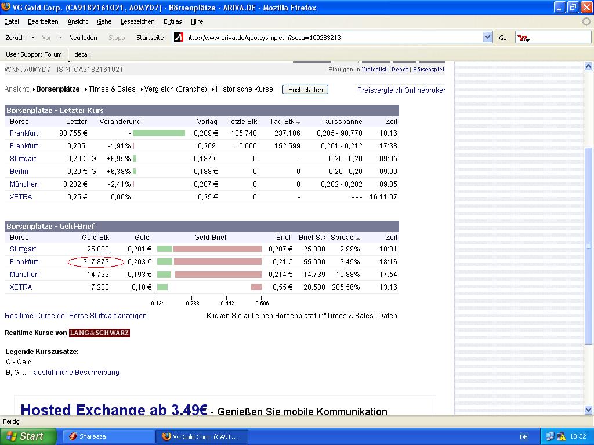Open Shareaza from the taskbar

pos(107,436)
